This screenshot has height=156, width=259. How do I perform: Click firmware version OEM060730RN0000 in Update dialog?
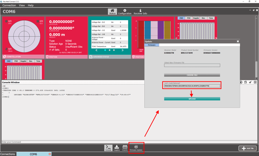[212, 53]
